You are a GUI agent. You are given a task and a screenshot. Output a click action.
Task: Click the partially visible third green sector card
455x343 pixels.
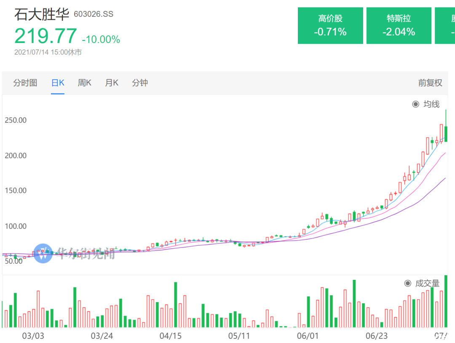tap(445, 26)
